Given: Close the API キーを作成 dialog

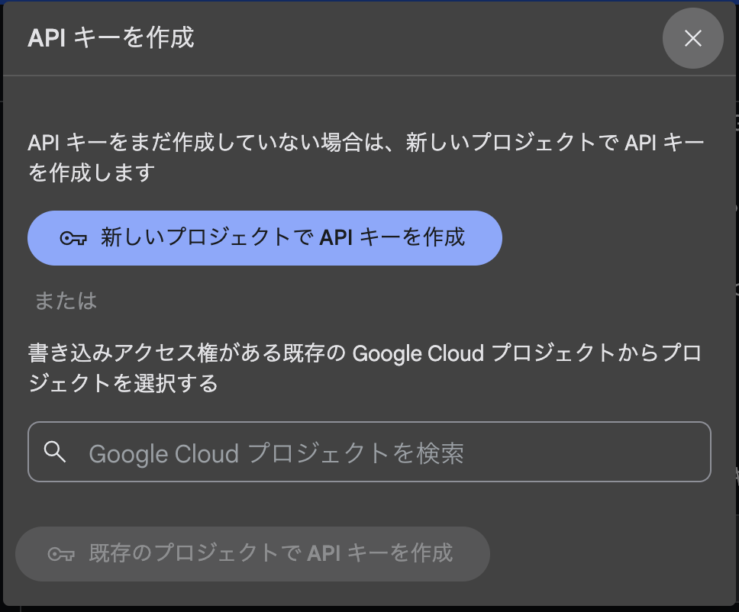Looking at the screenshot, I should tap(693, 38).
